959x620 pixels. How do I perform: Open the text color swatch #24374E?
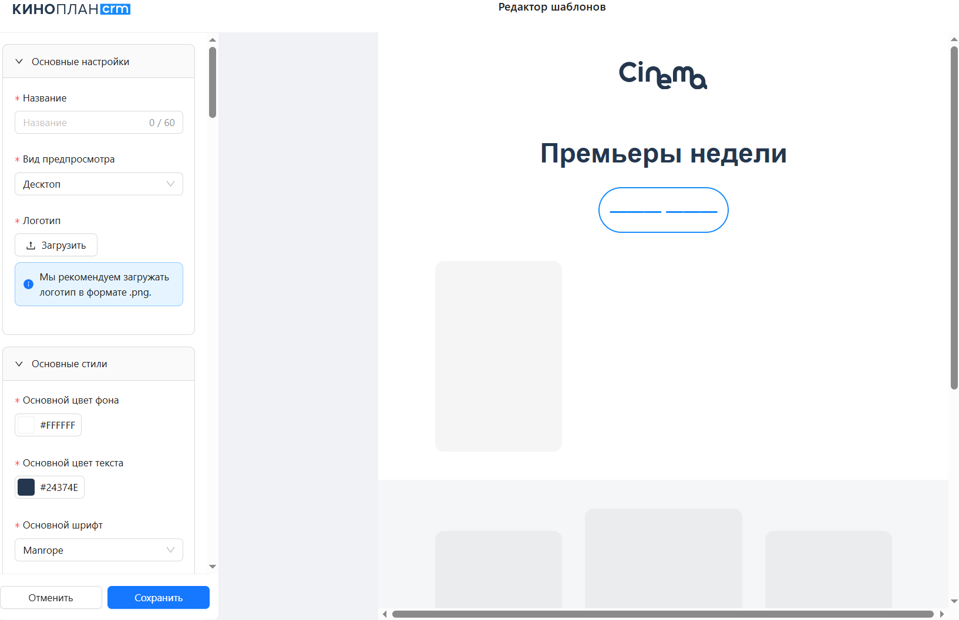pyautogui.click(x=26, y=487)
